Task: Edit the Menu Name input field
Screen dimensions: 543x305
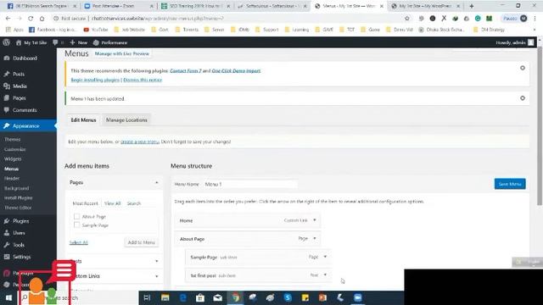Action: 250,185
